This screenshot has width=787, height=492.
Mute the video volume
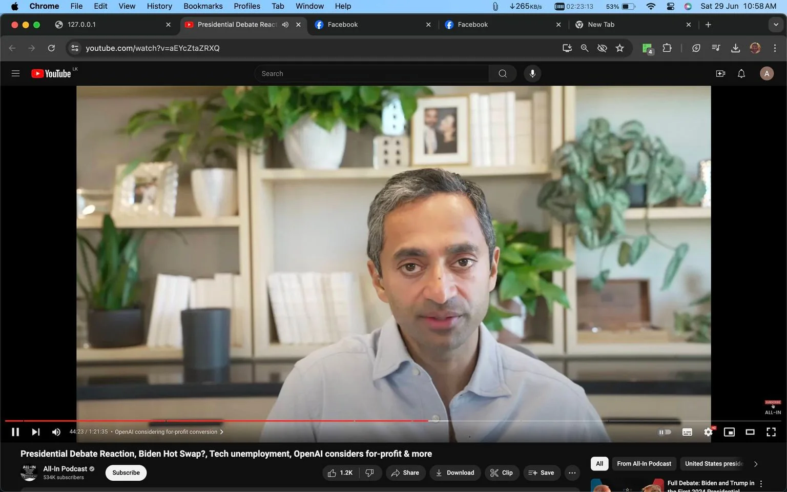(x=56, y=432)
